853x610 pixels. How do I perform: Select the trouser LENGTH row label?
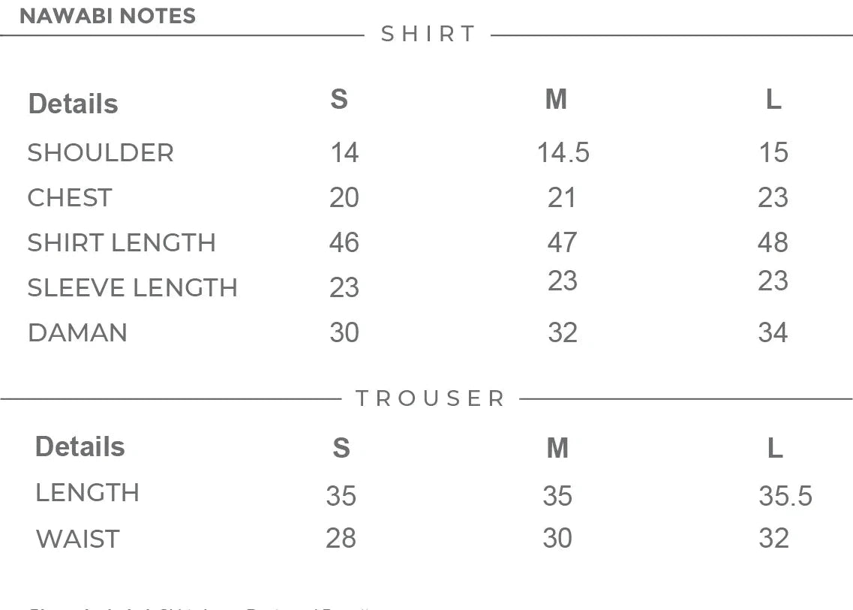pos(87,493)
